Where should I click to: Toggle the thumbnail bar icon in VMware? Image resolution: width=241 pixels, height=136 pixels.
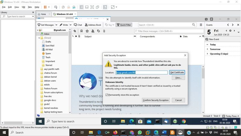click(87, 7)
